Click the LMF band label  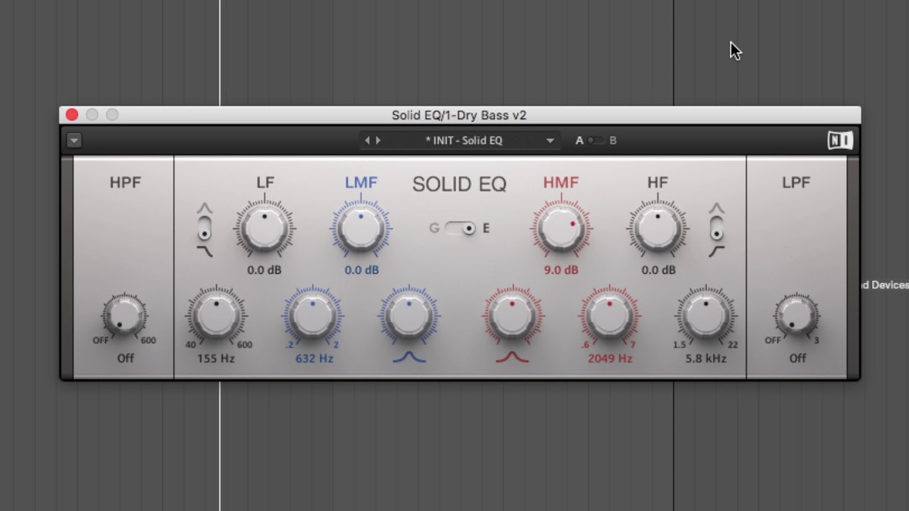[x=361, y=182]
